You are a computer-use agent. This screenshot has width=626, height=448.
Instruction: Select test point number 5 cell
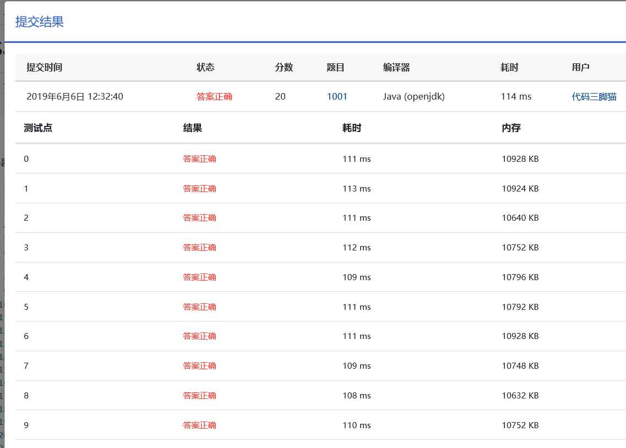click(x=26, y=307)
